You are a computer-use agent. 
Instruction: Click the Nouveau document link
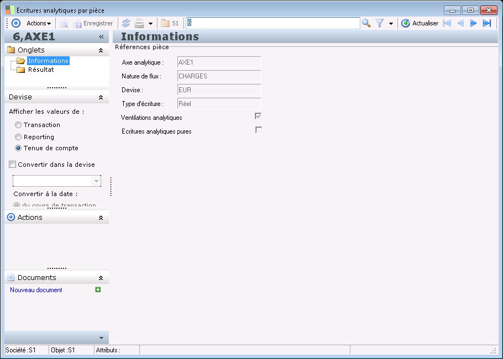click(36, 290)
